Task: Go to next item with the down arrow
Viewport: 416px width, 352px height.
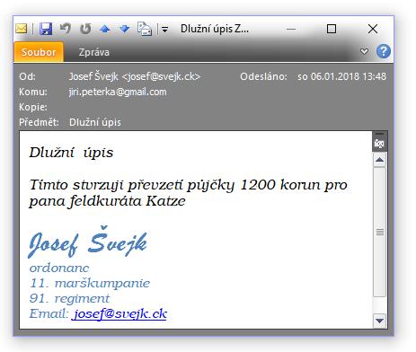Action: click(x=124, y=29)
